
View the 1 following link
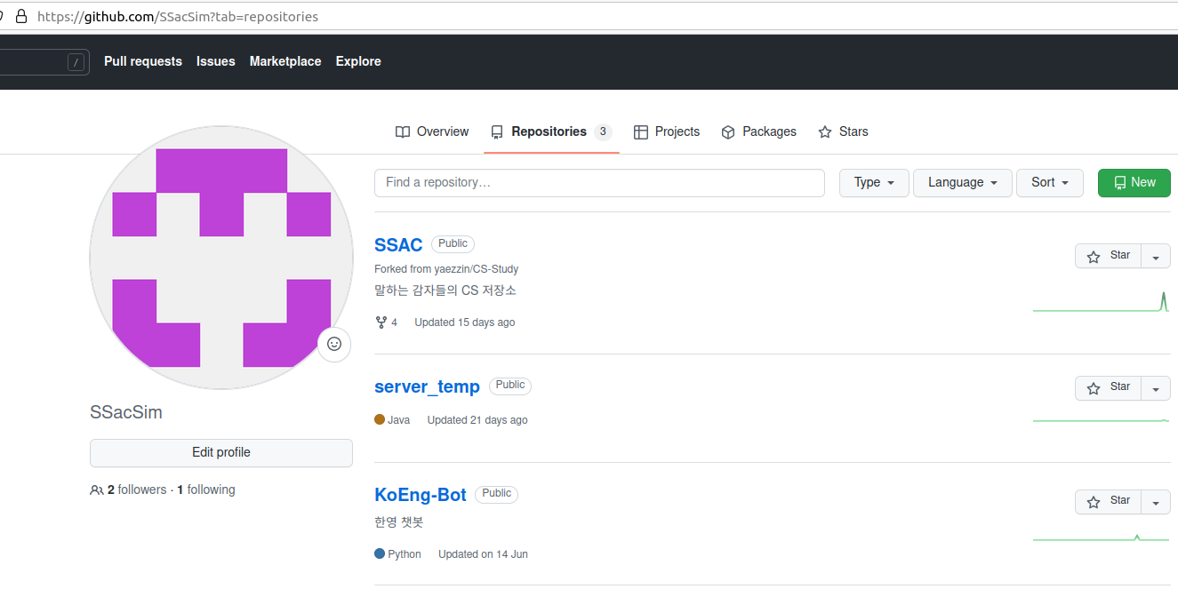206,490
